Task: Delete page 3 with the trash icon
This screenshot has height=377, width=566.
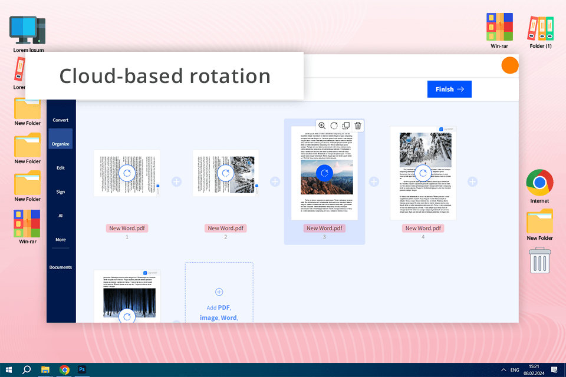Action: [358, 125]
